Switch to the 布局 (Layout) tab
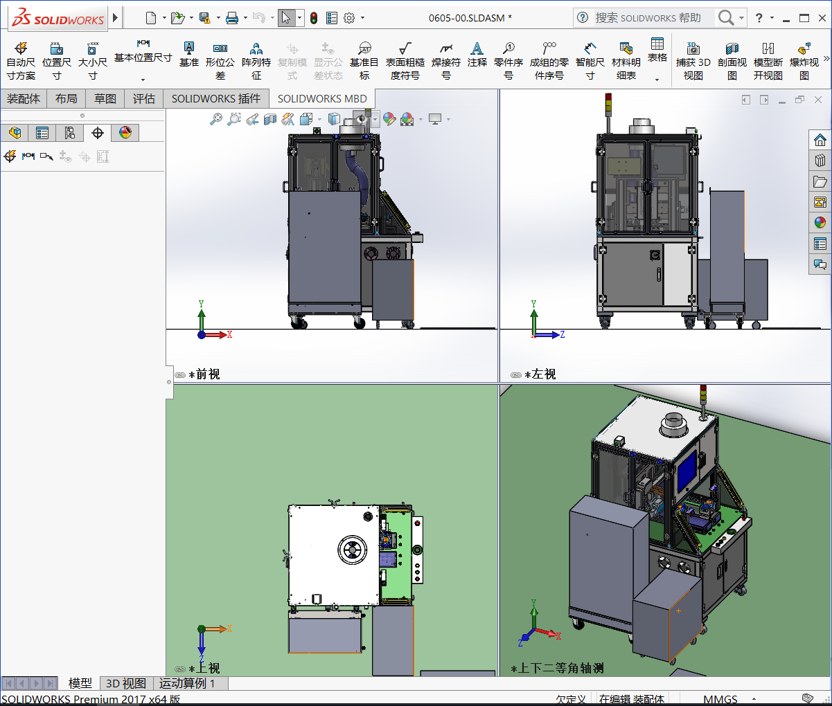This screenshot has height=706, width=832. [67, 99]
